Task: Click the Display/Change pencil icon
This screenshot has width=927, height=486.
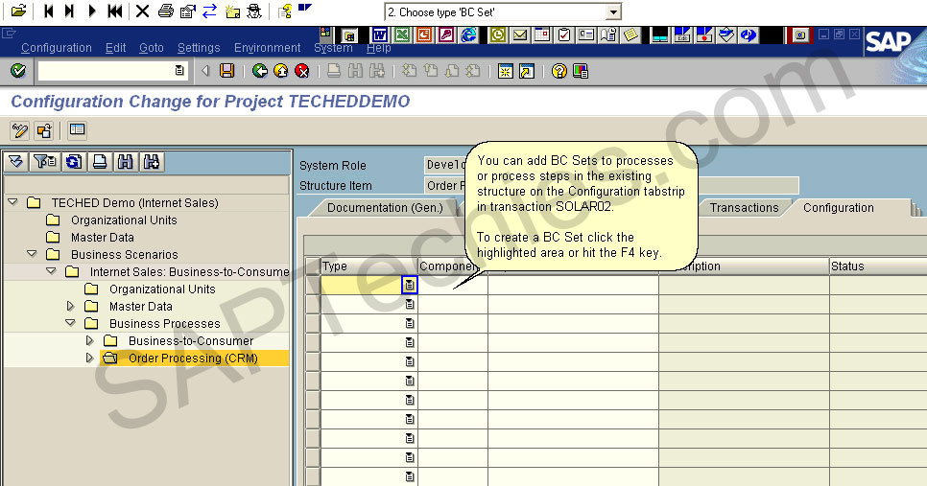Action: click(19, 130)
